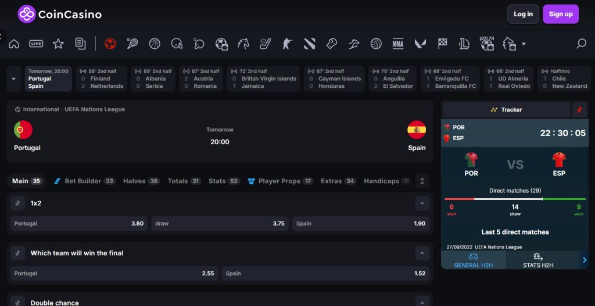This screenshot has width=595, height=306.
Task: Select the red Soccer ball sport icon
Action: 110,44
